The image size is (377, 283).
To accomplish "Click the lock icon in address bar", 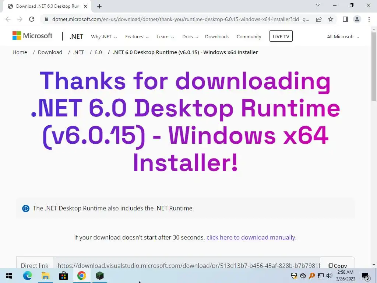I will [x=46, y=19].
